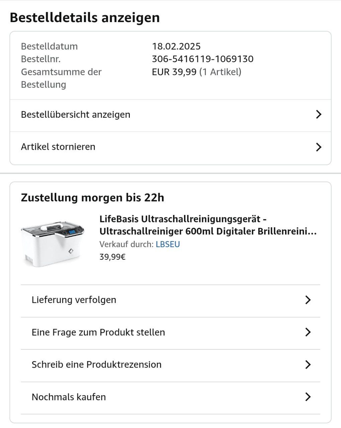
Task: Click the Zustellung morgen bis 22h heading
Action: point(93,198)
